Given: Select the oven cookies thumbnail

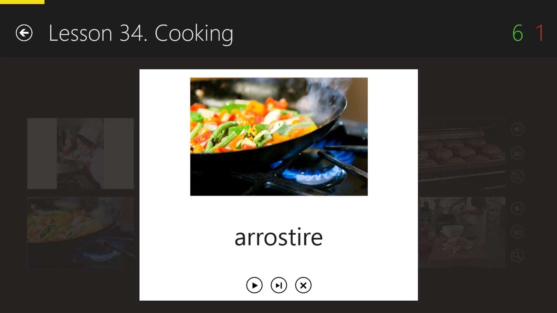Looking at the screenshot, I should [462, 153].
